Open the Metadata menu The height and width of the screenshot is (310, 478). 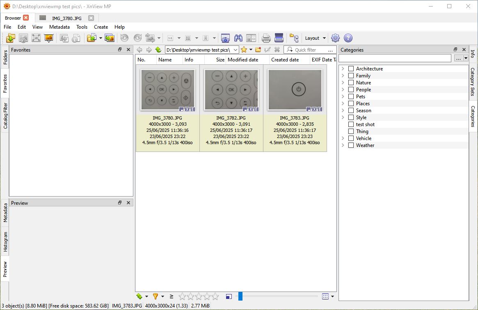point(59,27)
